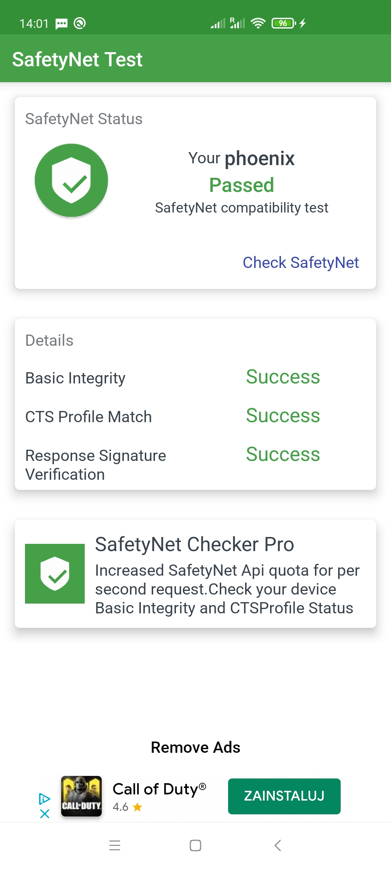
Task: Tap the Call of Duty ad thumbnail
Action: pyautogui.click(x=81, y=796)
